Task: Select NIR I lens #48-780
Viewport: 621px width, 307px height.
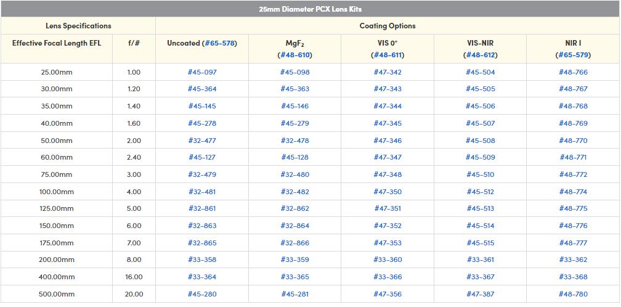Action: click(x=573, y=294)
